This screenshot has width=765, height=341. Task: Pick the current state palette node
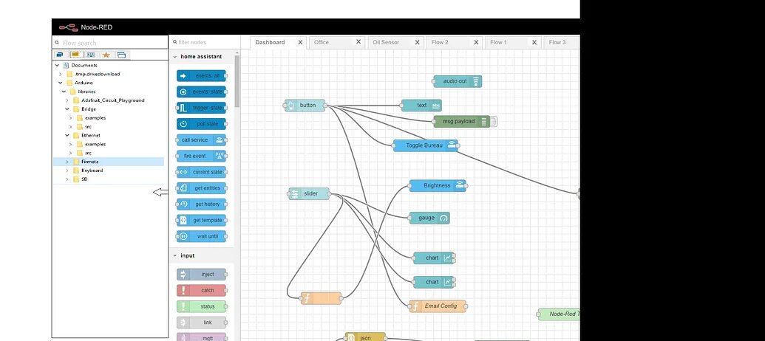click(202, 173)
